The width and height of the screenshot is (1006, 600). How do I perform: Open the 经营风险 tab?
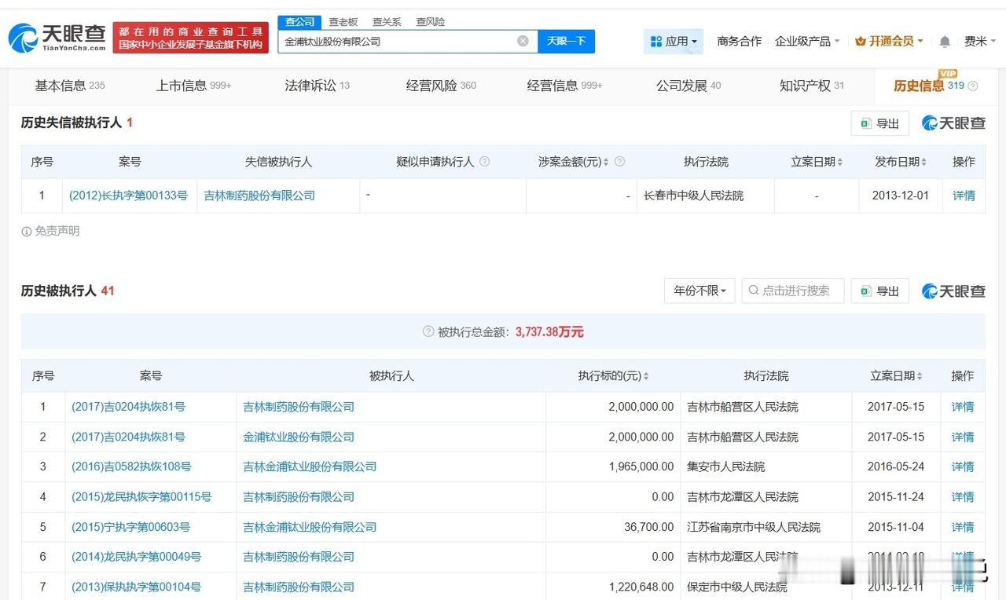click(x=441, y=86)
